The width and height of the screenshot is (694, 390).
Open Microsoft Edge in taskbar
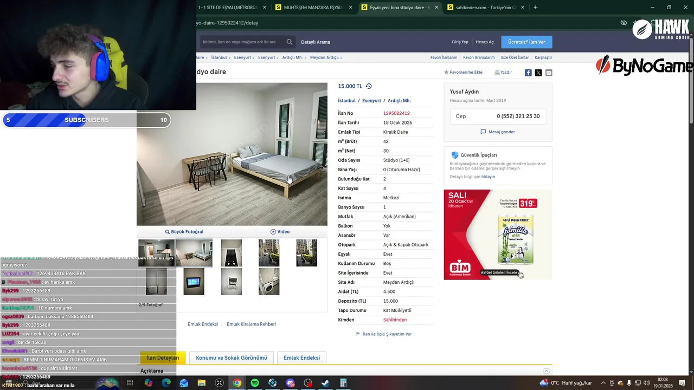(x=166, y=383)
